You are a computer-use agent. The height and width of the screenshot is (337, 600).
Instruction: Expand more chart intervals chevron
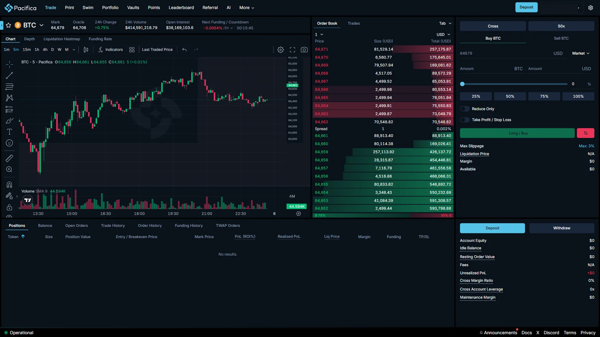pos(74,50)
